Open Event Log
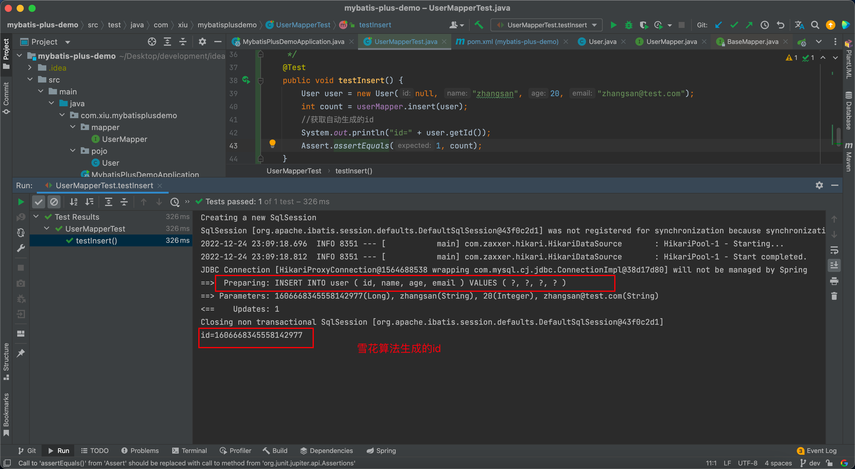This screenshot has width=855, height=469. 816,450
